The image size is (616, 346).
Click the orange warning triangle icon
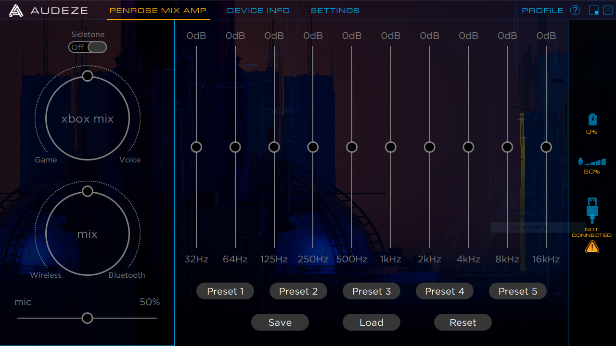(592, 247)
